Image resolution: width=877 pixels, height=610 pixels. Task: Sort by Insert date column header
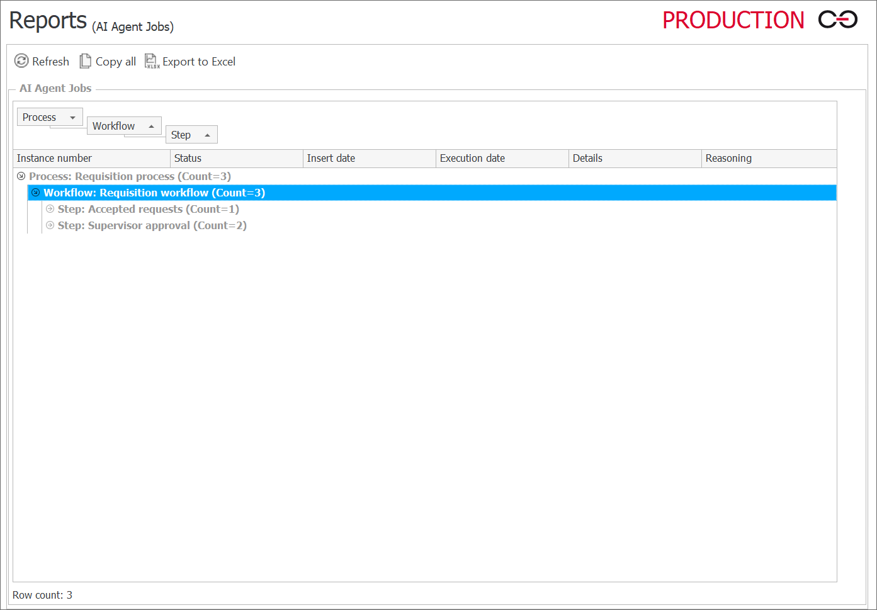[369, 159]
